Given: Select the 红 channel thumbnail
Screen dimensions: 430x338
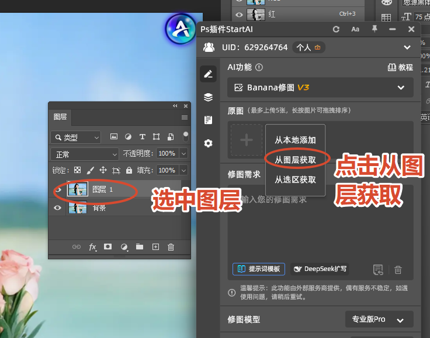Looking at the screenshot, I should 255,15.
